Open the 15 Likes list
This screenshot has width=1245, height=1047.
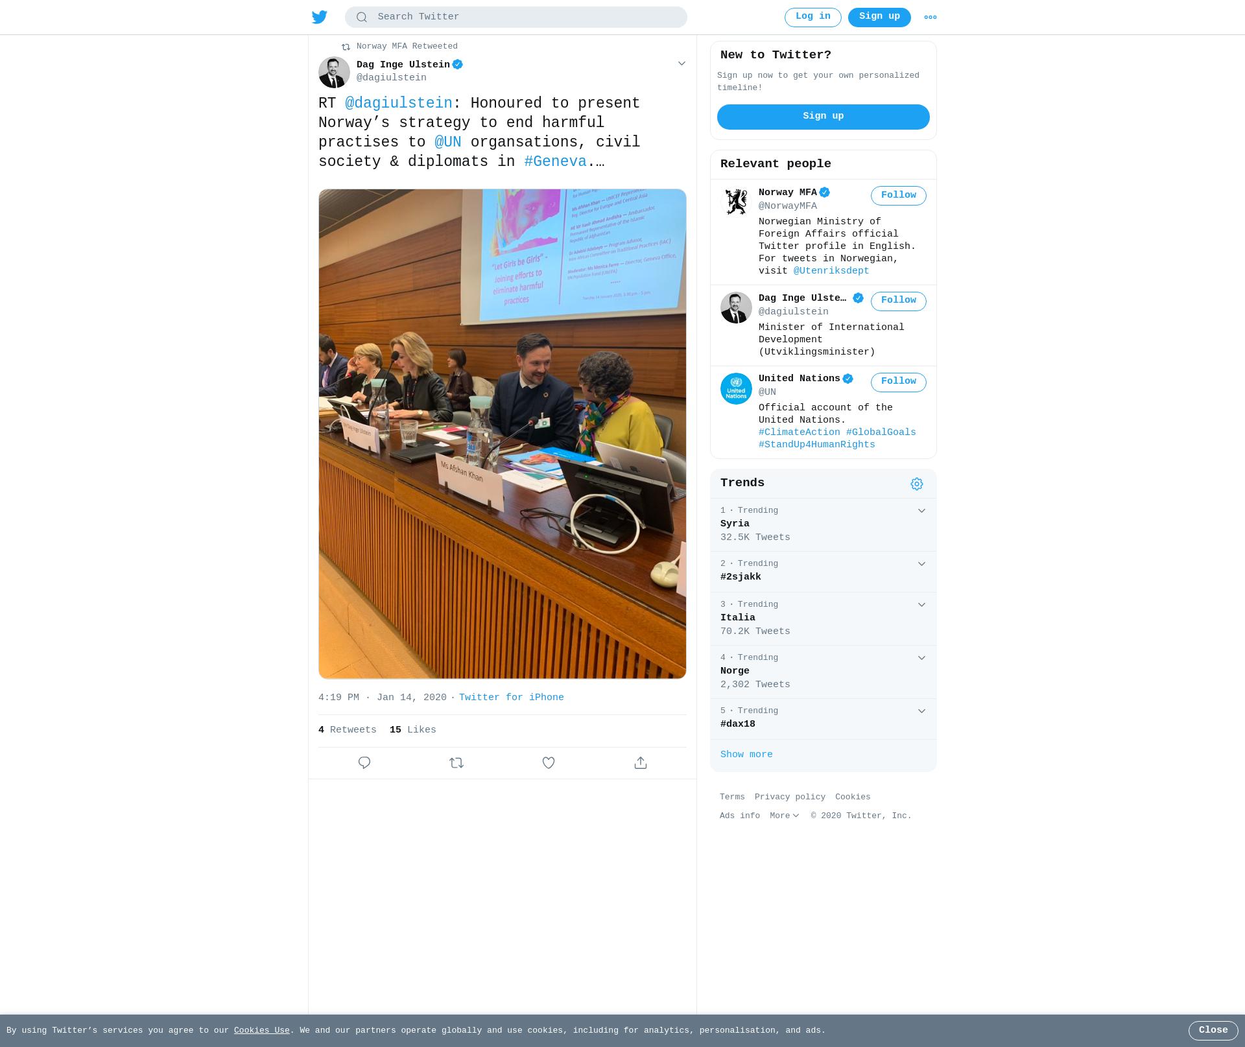point(413,730)
